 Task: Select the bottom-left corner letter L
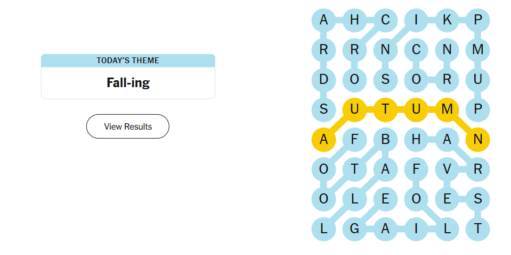[x=323, y=229]
